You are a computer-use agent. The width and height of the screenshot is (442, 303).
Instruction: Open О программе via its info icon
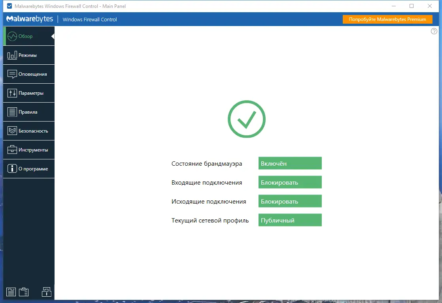point(12,168)
